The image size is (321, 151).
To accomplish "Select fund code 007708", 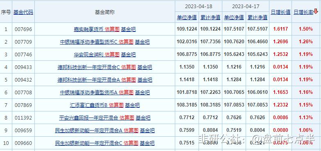I will coord(23,93).
